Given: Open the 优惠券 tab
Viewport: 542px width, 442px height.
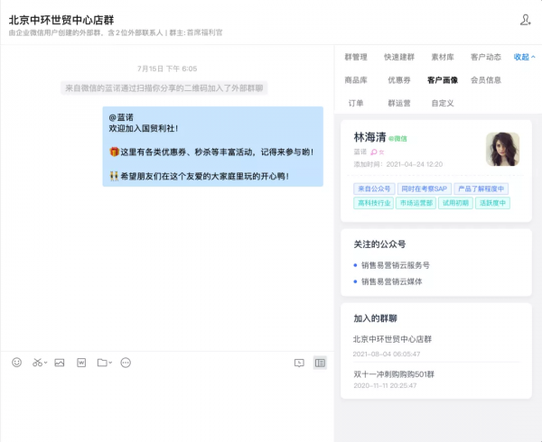Looking at the screenshot, I should pyautogui.click(x=399, y=80).
